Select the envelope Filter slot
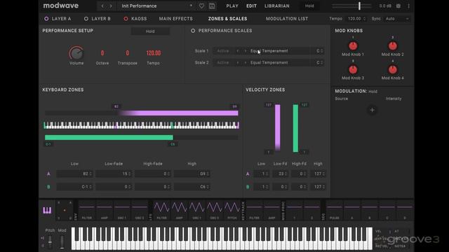Image resolution: width=449 pixels, height=252 pixels. point(87,210)
